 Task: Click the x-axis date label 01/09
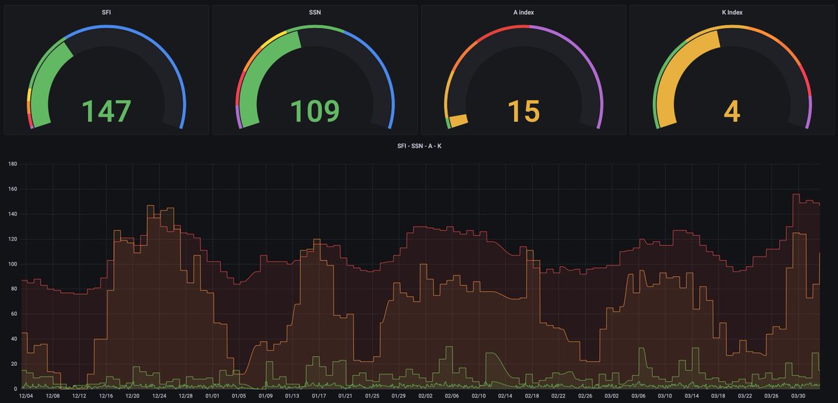pyautogui.click(x=265, y=395)
